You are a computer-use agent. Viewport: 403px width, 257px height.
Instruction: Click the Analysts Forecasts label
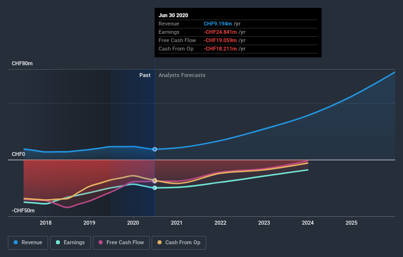coord(182,75)
